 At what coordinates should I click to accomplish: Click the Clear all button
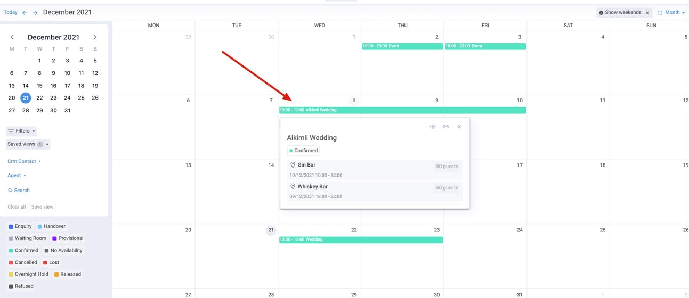pos(17,207)
